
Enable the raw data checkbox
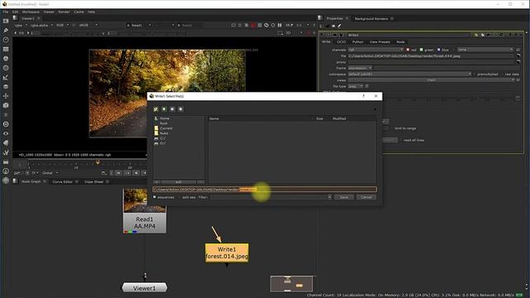pos(502,74)
